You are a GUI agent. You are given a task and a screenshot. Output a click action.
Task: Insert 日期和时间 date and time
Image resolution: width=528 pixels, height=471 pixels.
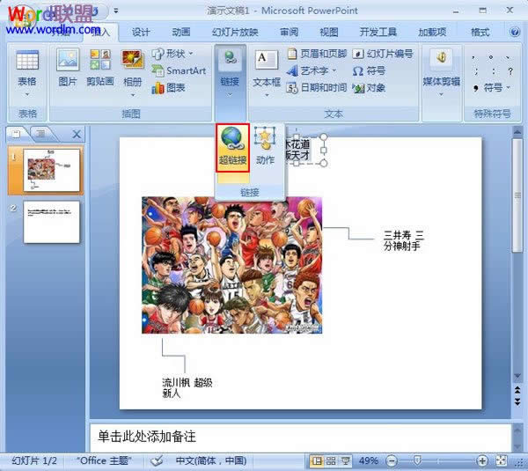(317, 88)
